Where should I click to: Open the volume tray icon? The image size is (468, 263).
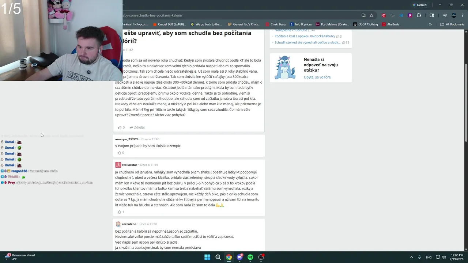444,257
